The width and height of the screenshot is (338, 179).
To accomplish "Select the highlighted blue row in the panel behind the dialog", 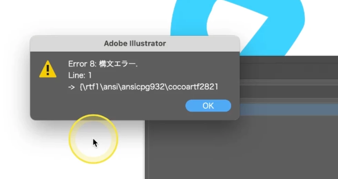I will [x=289, y=109].
